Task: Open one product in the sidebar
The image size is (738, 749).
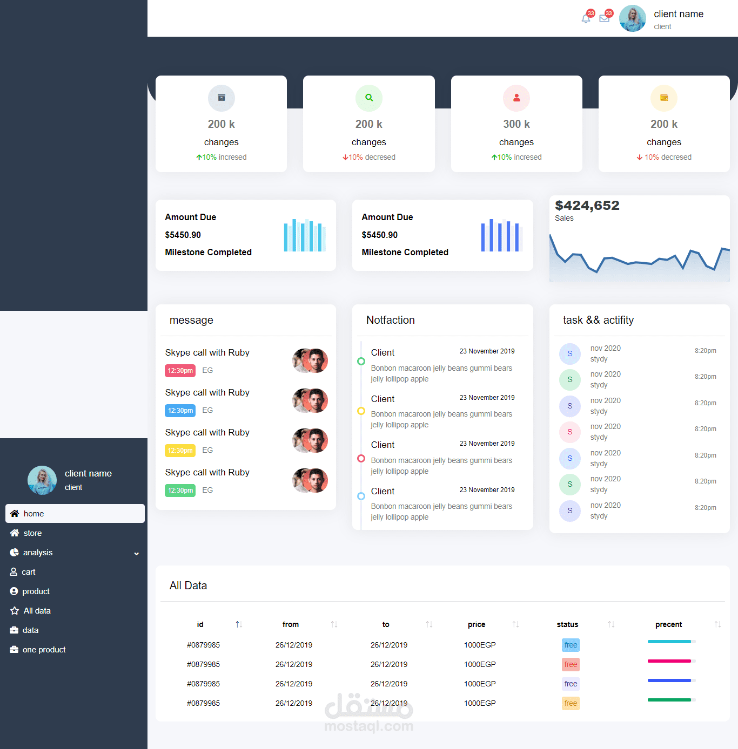Action: (x=75, y=650)
